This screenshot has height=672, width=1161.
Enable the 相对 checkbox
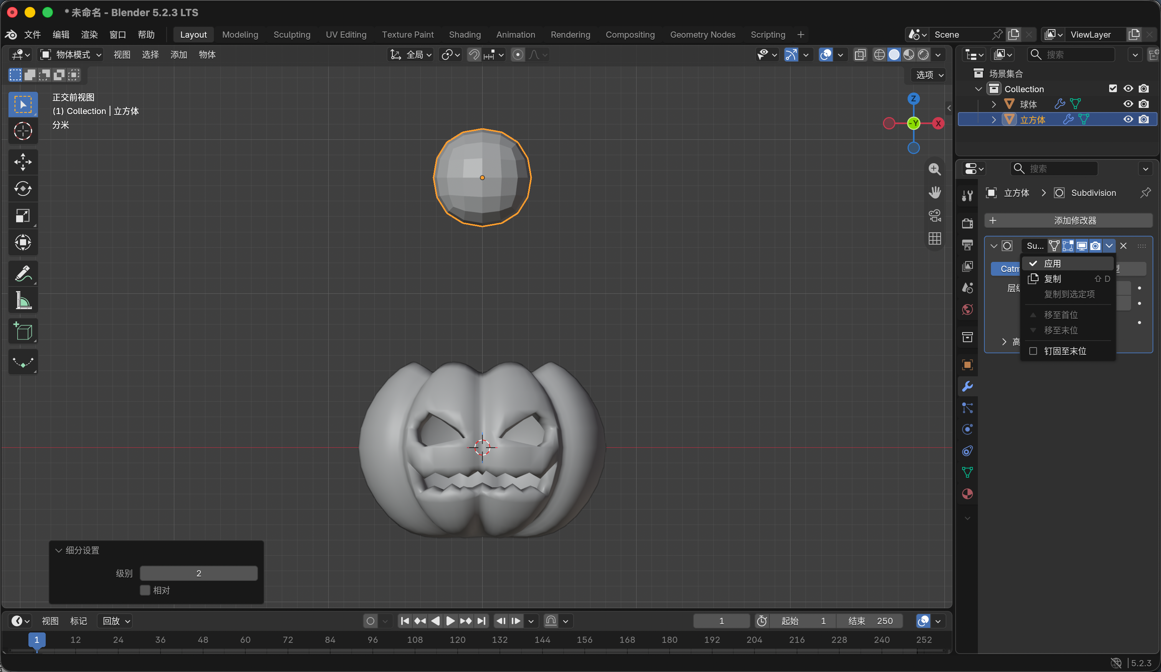point(145,590)
